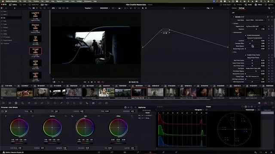Screen dimensions: 275x154
Task: Open the LUTs panel button
Action: click(x=23, y=5)
